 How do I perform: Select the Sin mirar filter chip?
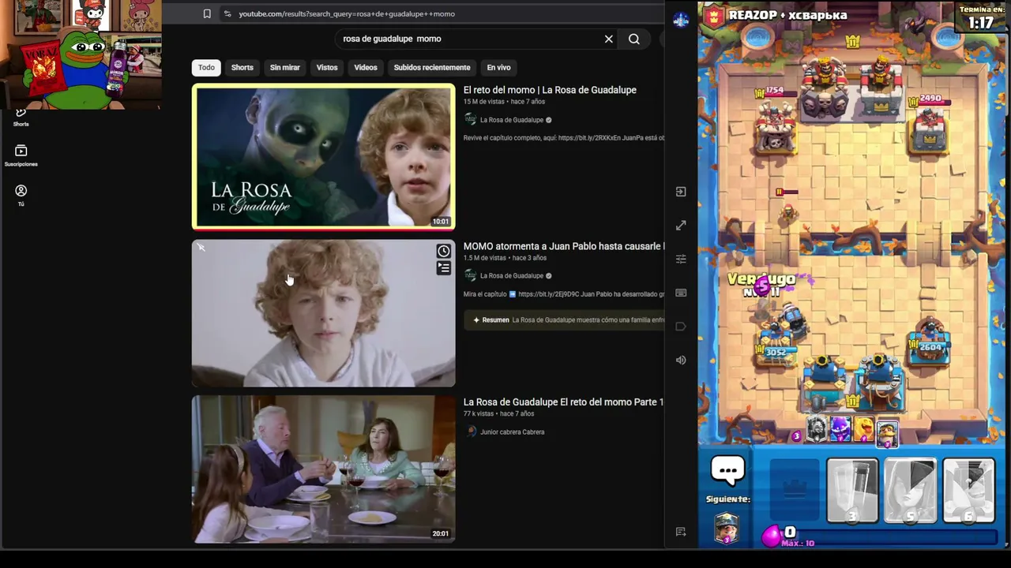285,67
